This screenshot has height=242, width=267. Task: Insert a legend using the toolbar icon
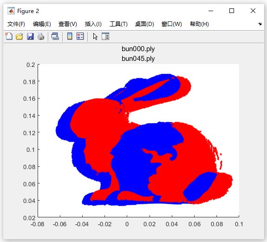coord(80,36)
